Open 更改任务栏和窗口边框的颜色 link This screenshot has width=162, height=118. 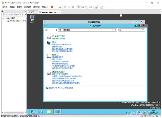[62, 51]
